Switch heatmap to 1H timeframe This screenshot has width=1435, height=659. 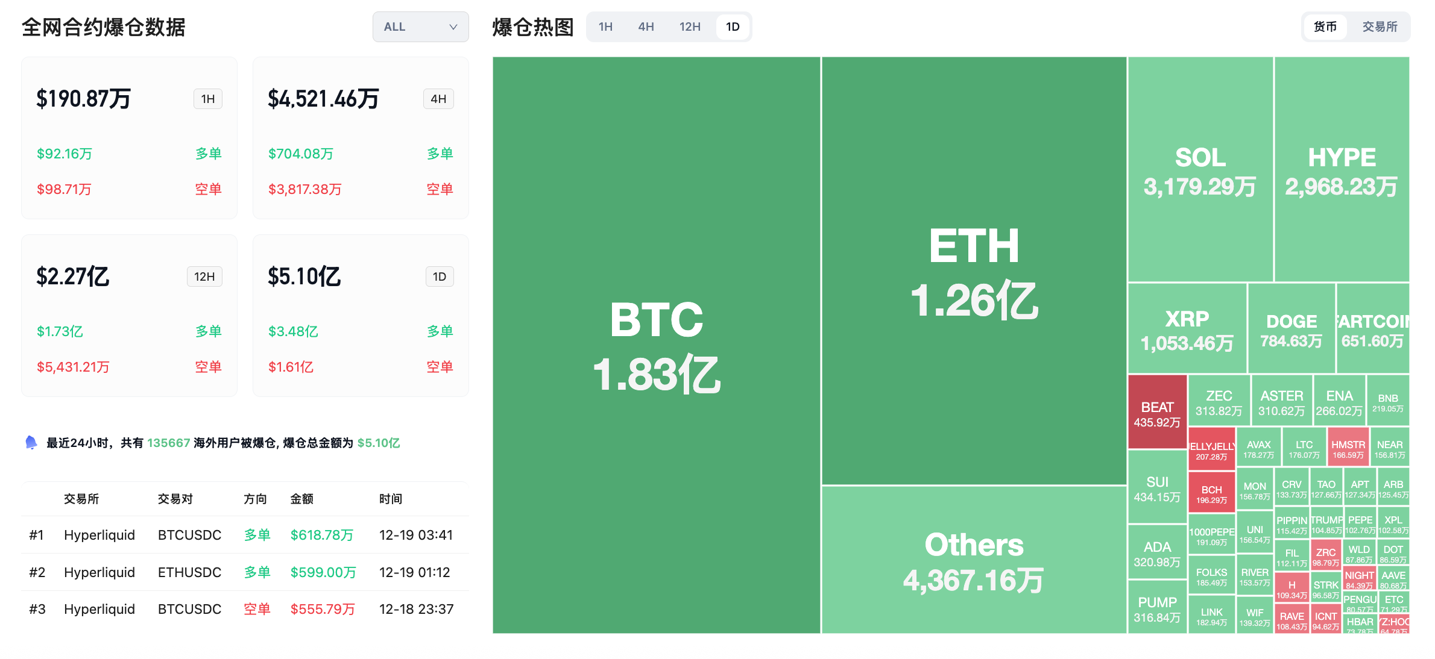[605, 27]
